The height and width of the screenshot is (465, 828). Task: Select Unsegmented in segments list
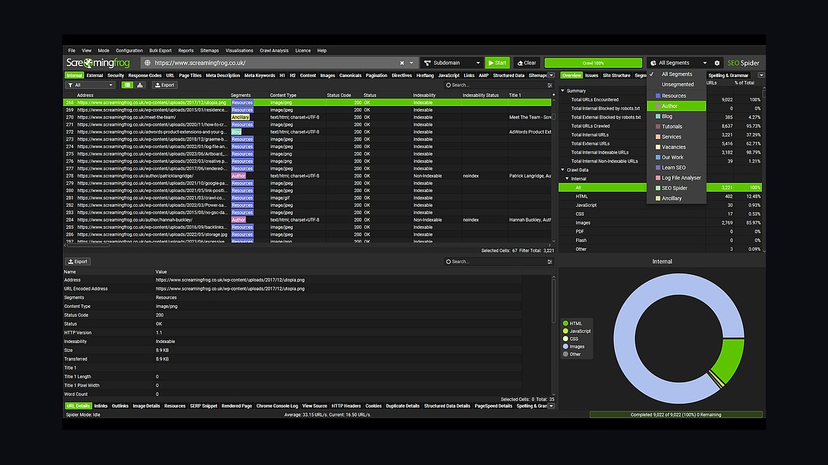coord(676,84)
